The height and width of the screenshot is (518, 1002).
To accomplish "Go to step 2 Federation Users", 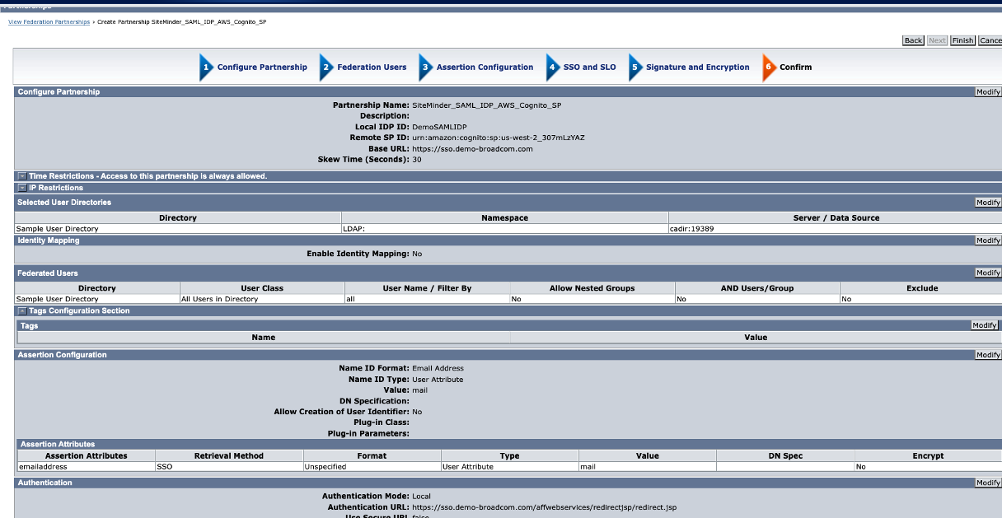I will (x=363, y=68).
